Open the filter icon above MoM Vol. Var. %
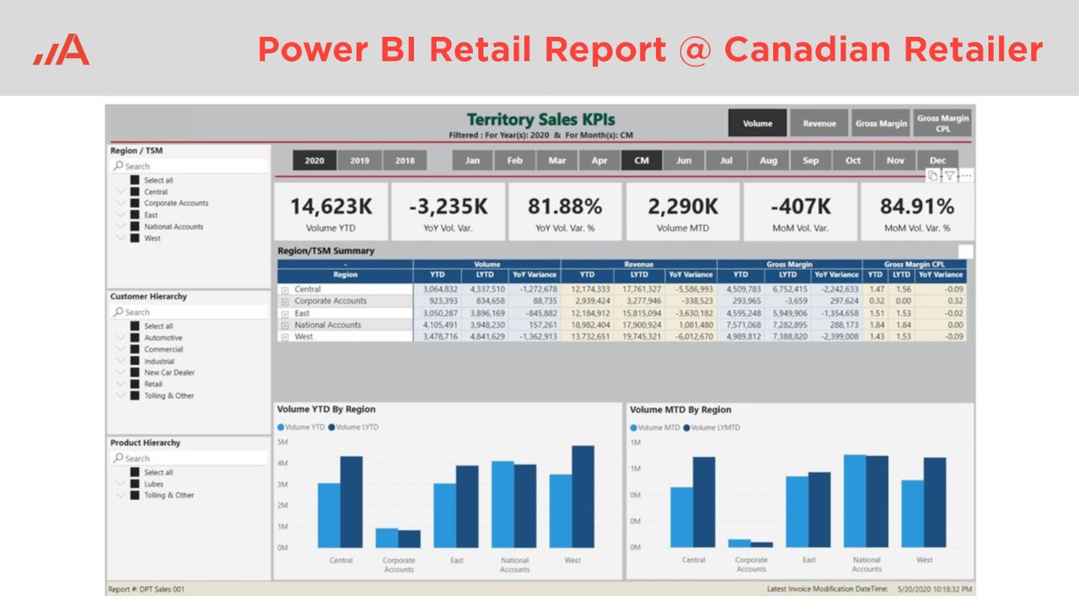 pyautogui.click(x=949, y=175)
